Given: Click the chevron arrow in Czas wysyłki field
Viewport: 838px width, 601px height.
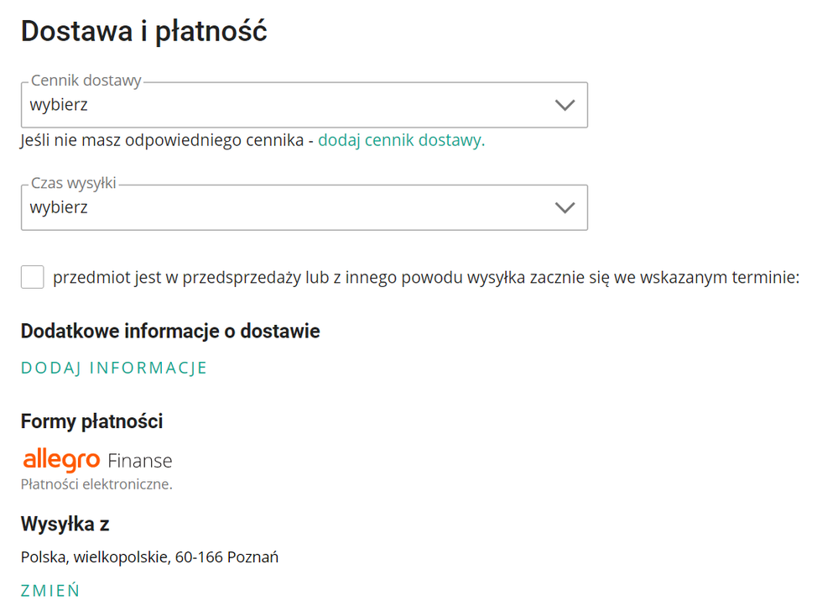Looking at the screenshot, I should tap(565, 207).
